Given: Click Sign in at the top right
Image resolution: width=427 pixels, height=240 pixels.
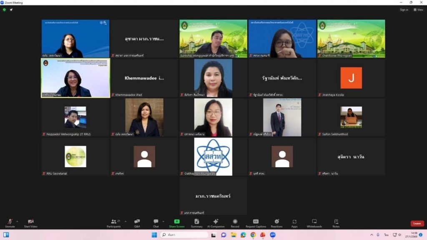Looking at the screenshot, I should coord(404,10).
